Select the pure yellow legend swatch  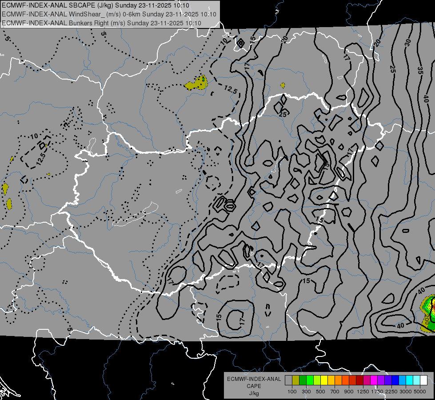point(324,380)
